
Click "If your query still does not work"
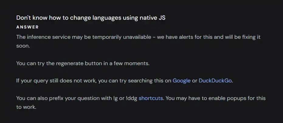57,81
